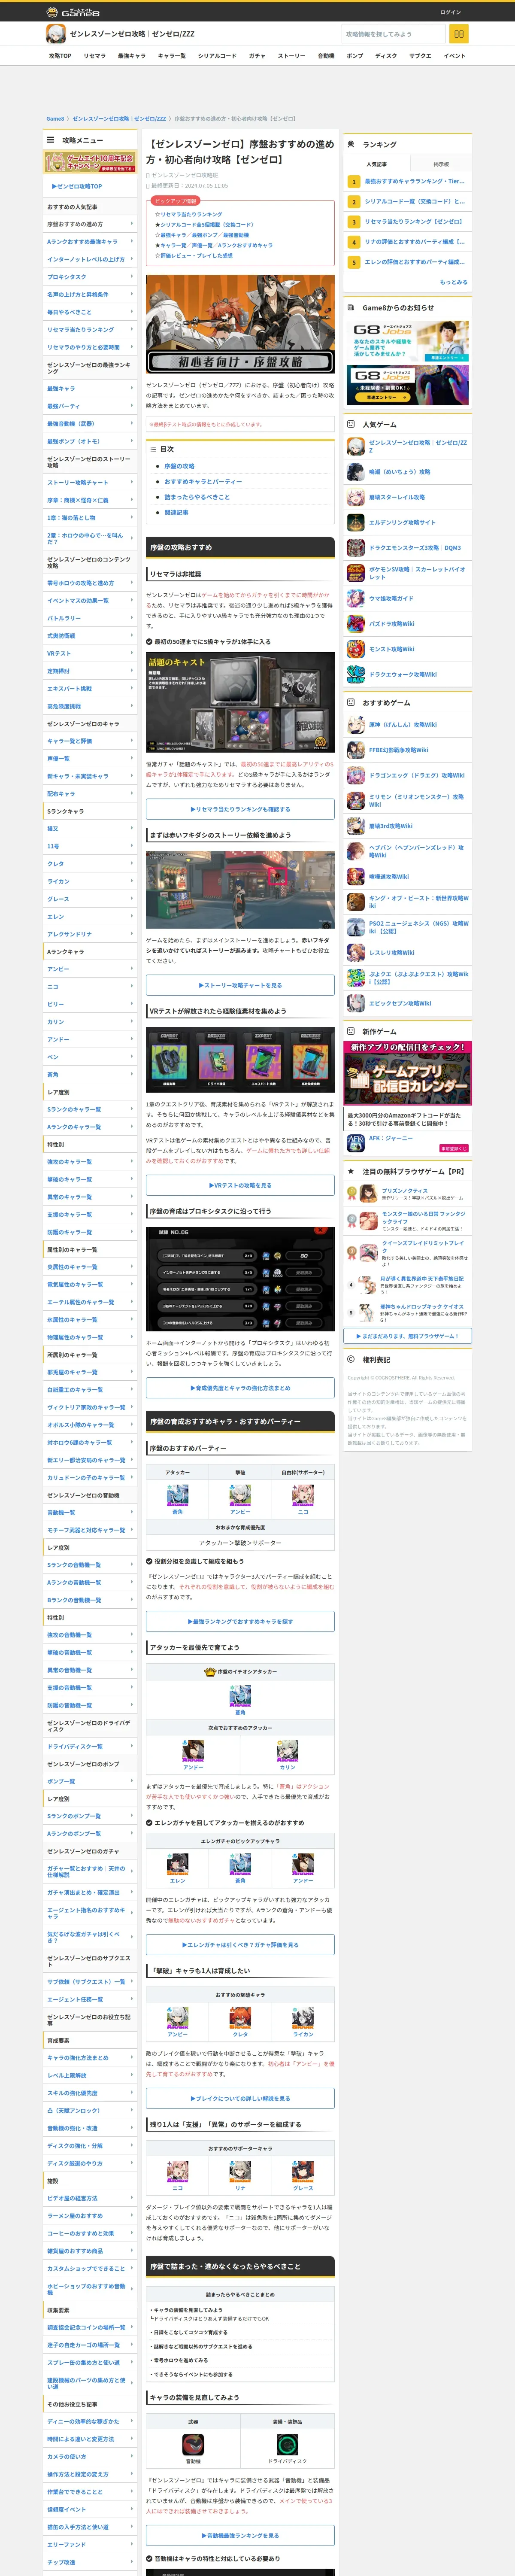Expand Aランクおすすめ最強キャラ sidebar item

[x=90, y=242]
